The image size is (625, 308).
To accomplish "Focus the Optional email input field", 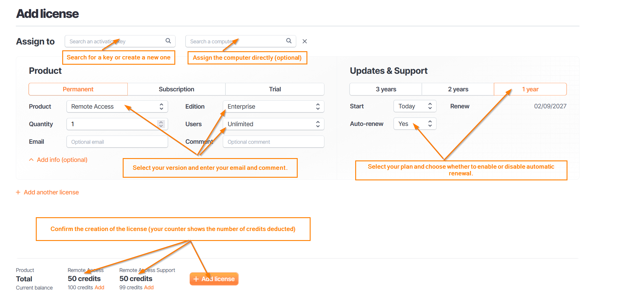I will click(x=117, y=142).
